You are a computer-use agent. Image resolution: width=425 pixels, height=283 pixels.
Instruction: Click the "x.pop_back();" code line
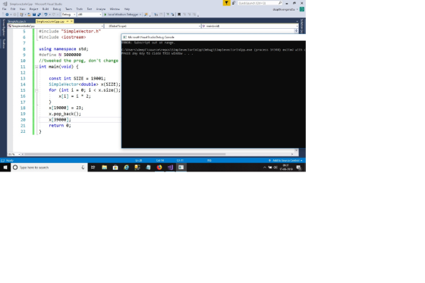coord(65,114)
